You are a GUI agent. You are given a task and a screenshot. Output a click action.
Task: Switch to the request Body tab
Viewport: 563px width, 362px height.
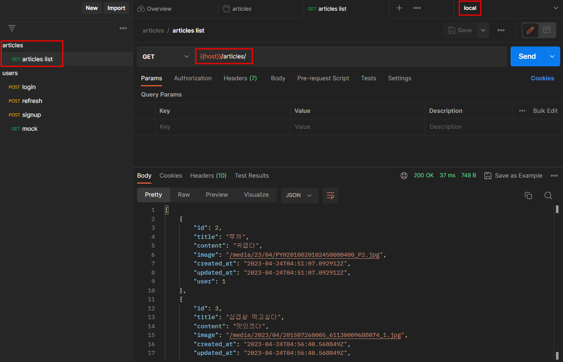278,78
